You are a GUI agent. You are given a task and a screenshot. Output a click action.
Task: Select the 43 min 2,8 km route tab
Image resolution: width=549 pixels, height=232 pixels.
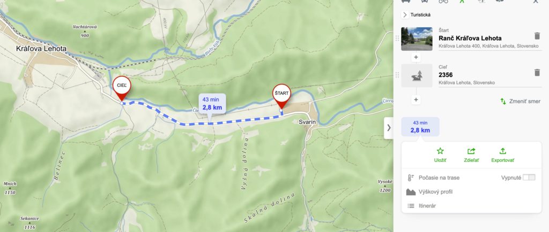pyautogui.click(x=420, y=127)
